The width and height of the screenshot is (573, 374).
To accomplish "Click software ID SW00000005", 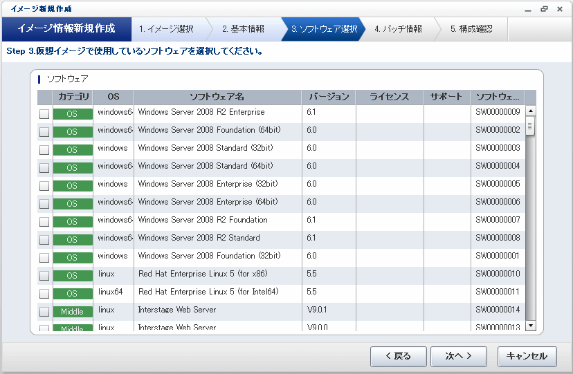I will pyautogui.click(x=498, y=184).
